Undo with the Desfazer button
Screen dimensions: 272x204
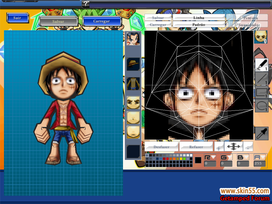[161, 147]
